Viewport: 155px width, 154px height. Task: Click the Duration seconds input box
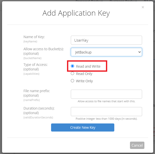click(x=106, y=112)
